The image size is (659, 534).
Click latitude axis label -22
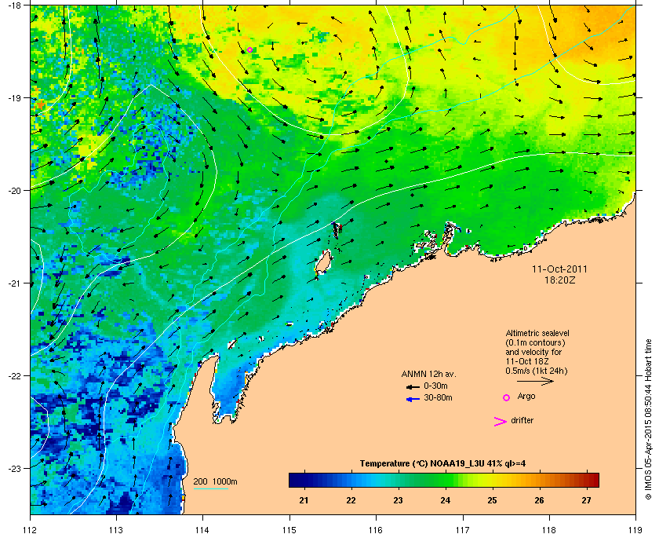pyautogui.click(x=14, y=376)
